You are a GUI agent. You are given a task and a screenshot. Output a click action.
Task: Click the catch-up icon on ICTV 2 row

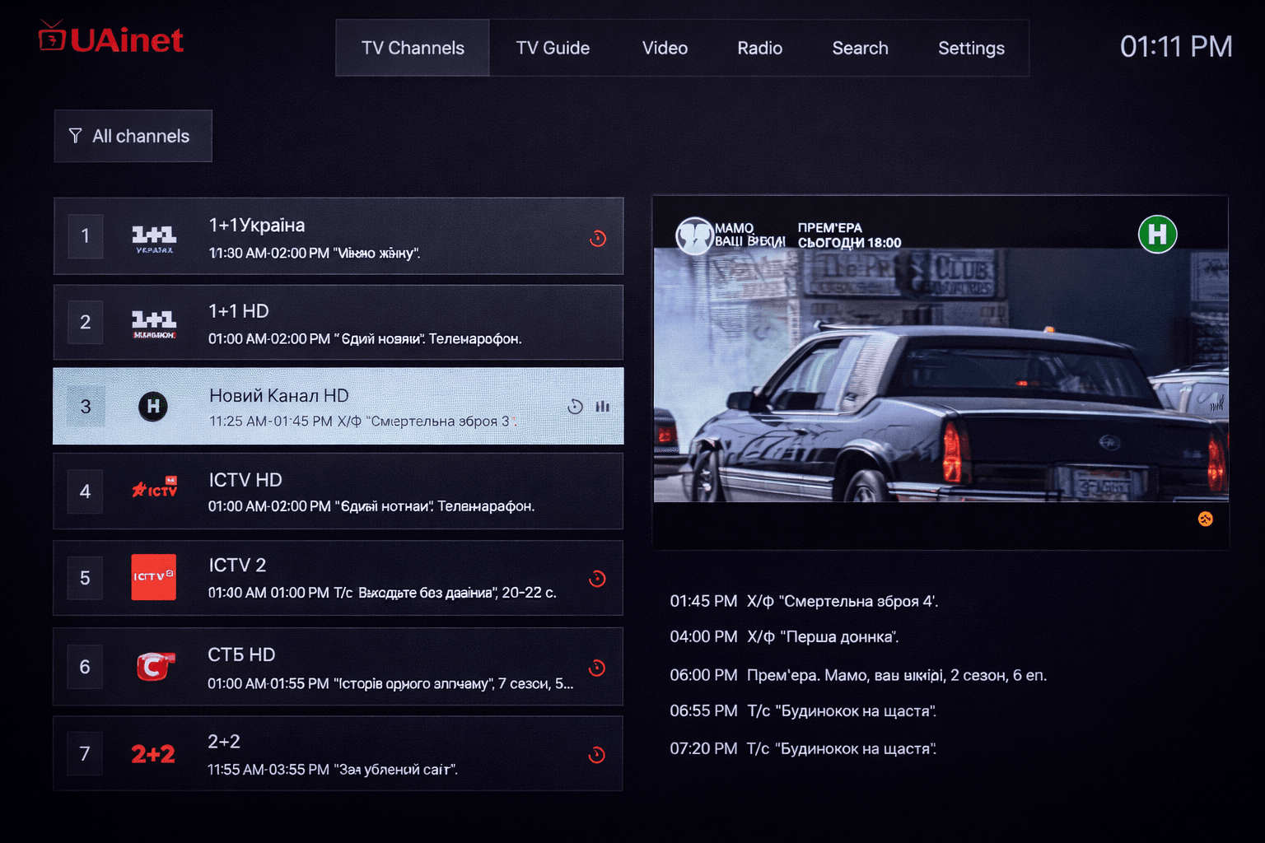598,579
